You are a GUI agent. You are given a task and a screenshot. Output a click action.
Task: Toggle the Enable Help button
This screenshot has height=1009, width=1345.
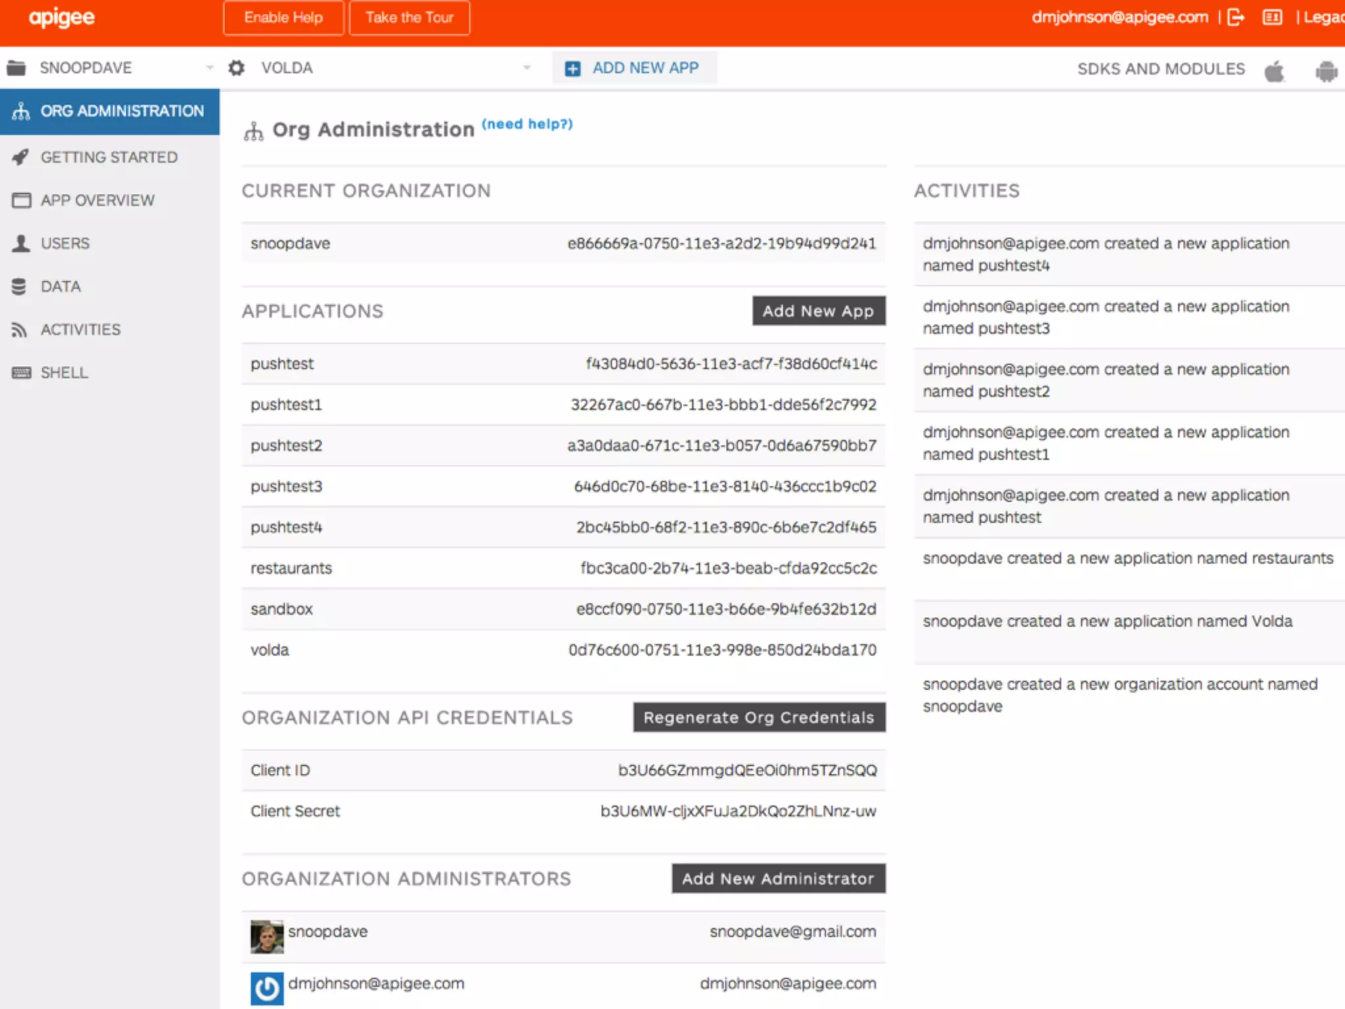coord(283,18)
